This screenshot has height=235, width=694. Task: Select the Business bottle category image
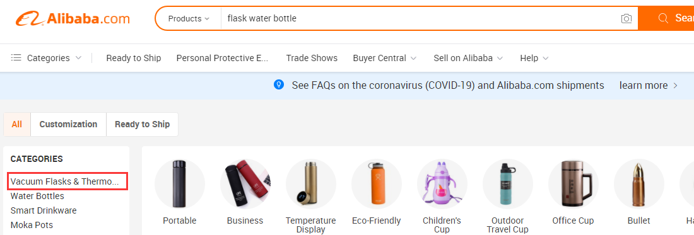click(245, 184)
